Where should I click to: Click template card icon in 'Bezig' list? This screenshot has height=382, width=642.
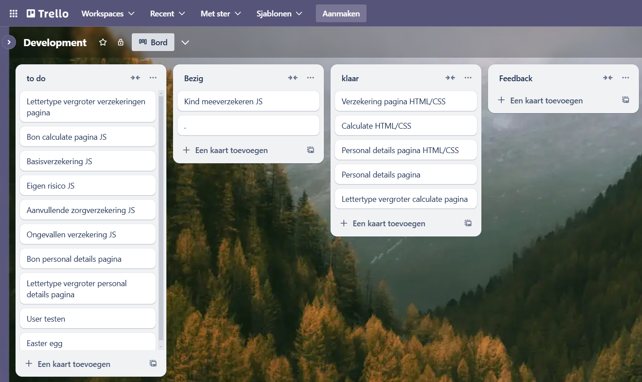[311, 150]
